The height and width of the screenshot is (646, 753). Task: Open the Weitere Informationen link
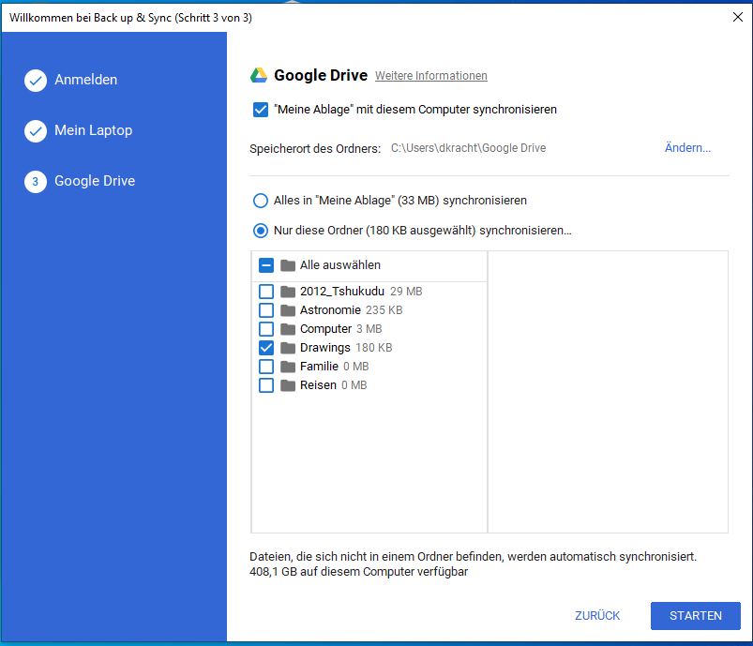click(x=430, y=76)
